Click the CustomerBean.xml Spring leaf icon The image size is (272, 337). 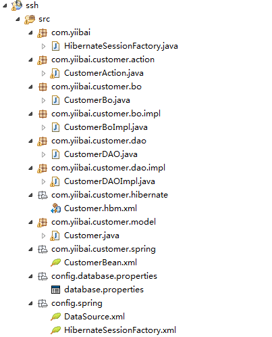tap(55, 263)
